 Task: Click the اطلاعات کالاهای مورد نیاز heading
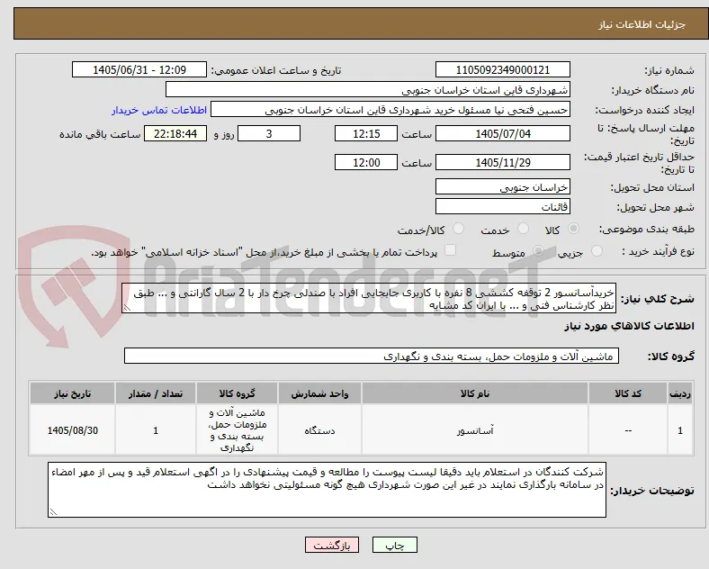tap(629, 326)
